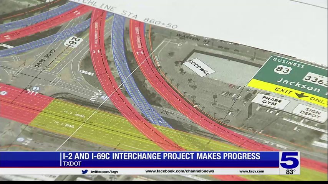Select the GOODWILL map label
328x184 pixels.
click(199, 67)
